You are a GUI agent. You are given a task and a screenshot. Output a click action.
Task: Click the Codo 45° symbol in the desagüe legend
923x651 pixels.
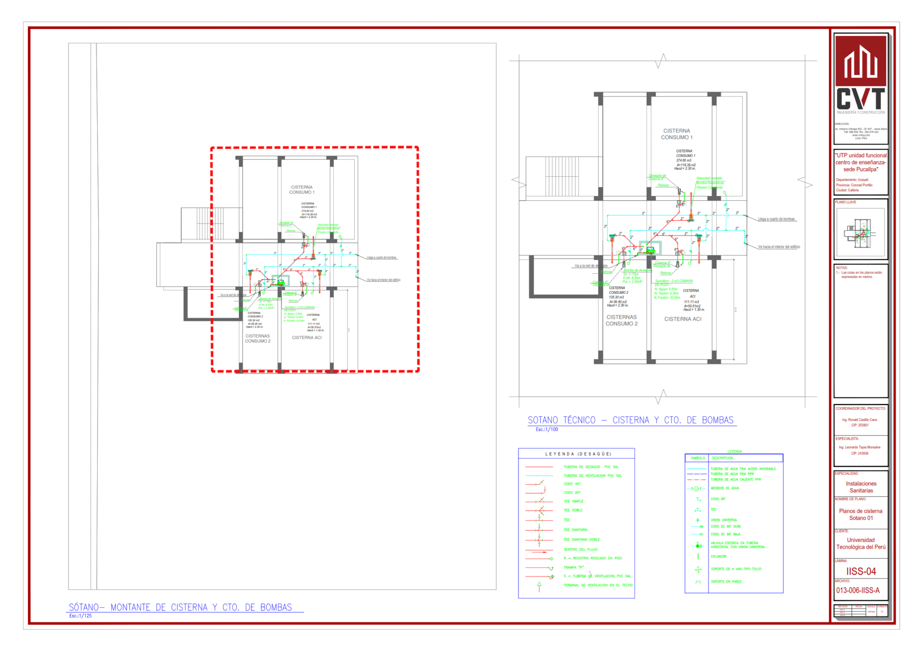539,483
